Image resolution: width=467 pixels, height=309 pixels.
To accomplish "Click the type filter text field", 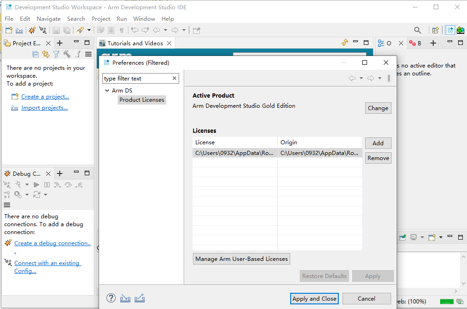I will [137, 79].
